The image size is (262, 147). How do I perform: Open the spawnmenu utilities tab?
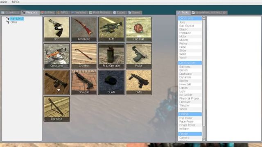coord(209,13)
